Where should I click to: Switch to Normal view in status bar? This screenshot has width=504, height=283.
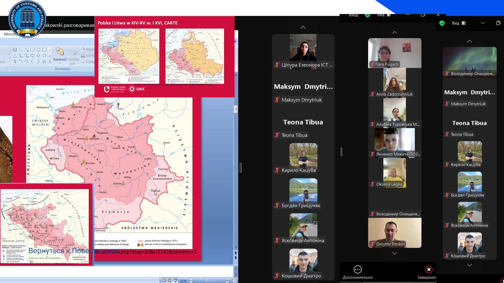(x=164, y=280)
